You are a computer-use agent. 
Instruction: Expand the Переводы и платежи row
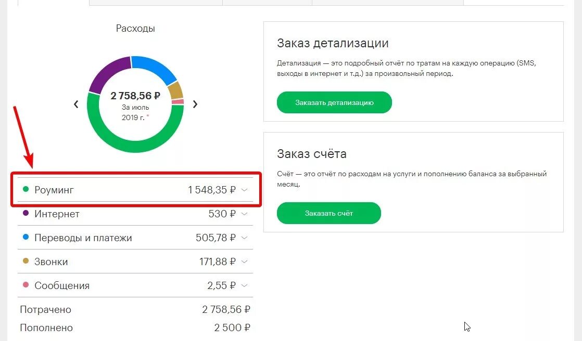(245, 238)
